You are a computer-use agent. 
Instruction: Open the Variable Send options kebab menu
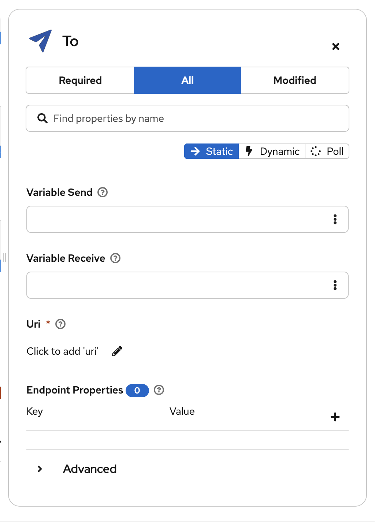point(335,219)
